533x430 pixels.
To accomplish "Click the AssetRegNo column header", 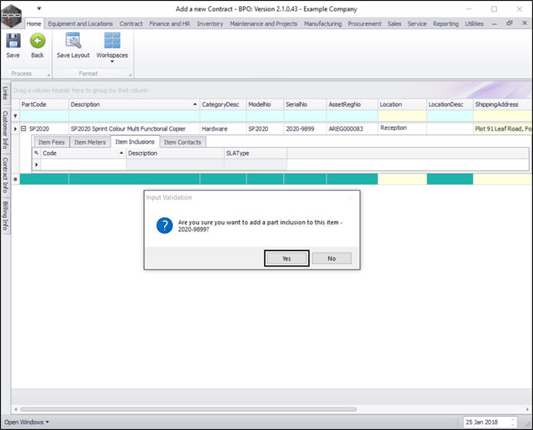I will (x=353, y=104).
